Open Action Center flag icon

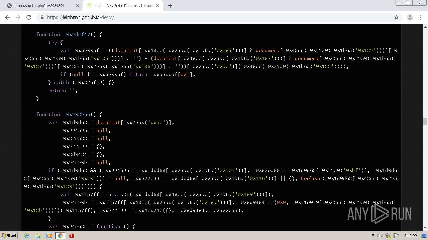[396, 236]
